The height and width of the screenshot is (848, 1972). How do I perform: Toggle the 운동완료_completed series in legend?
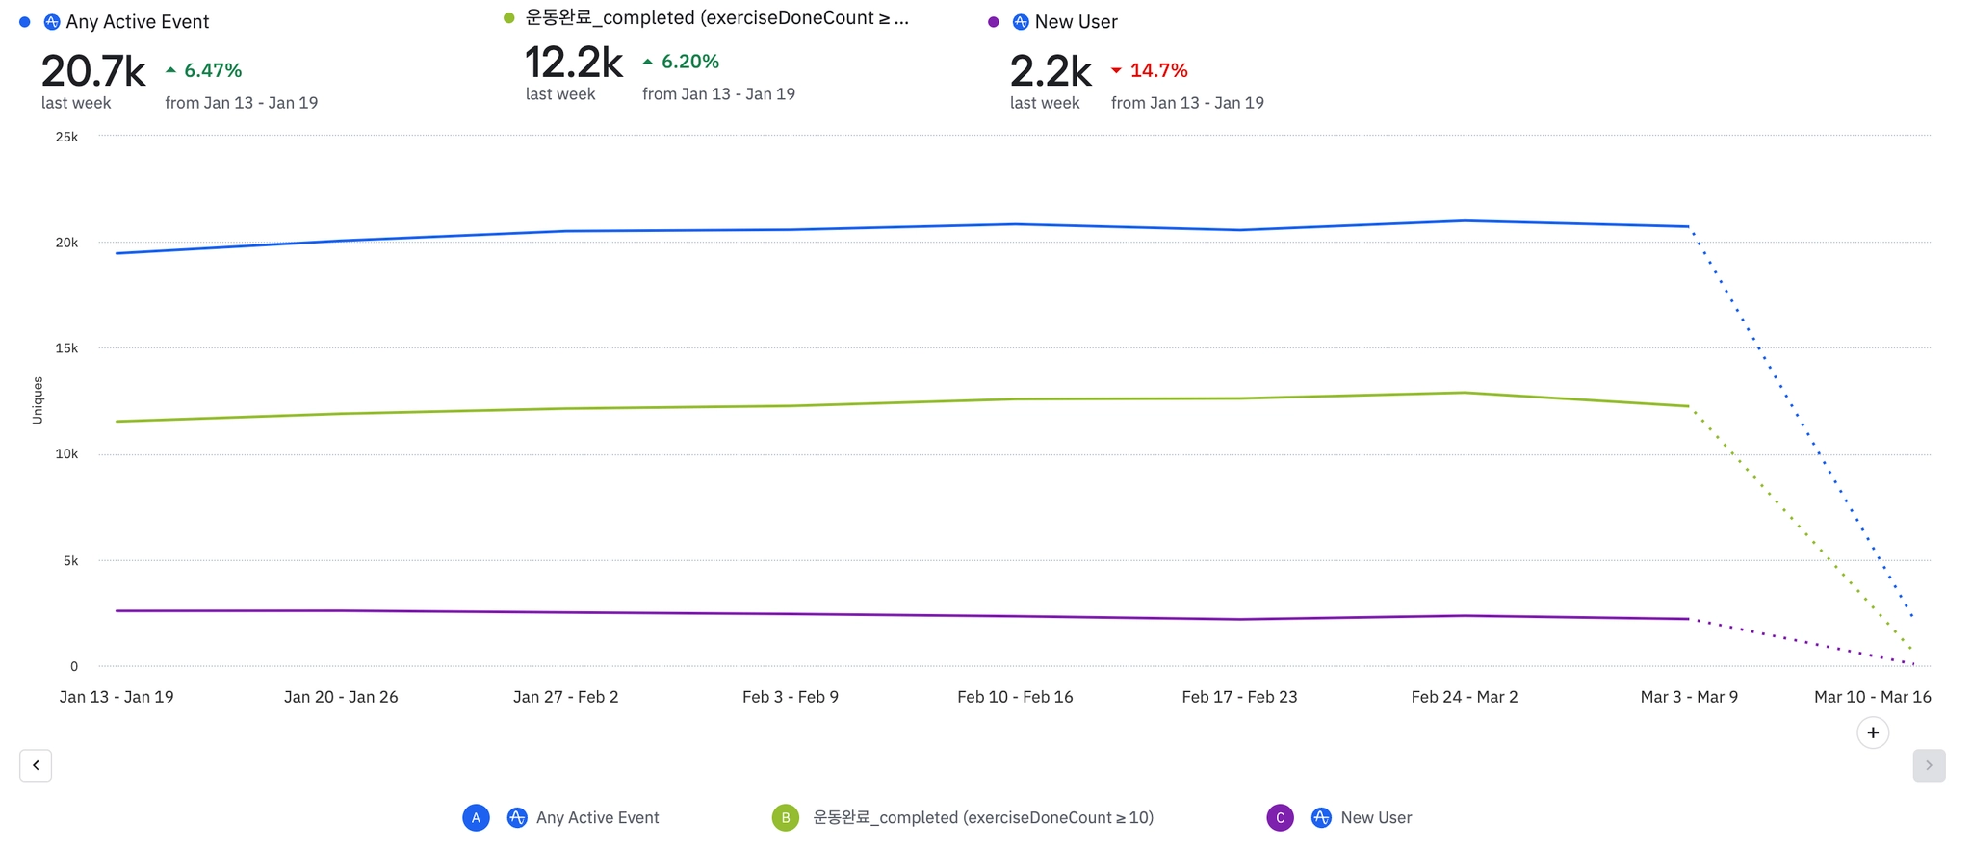coord(982,817)
